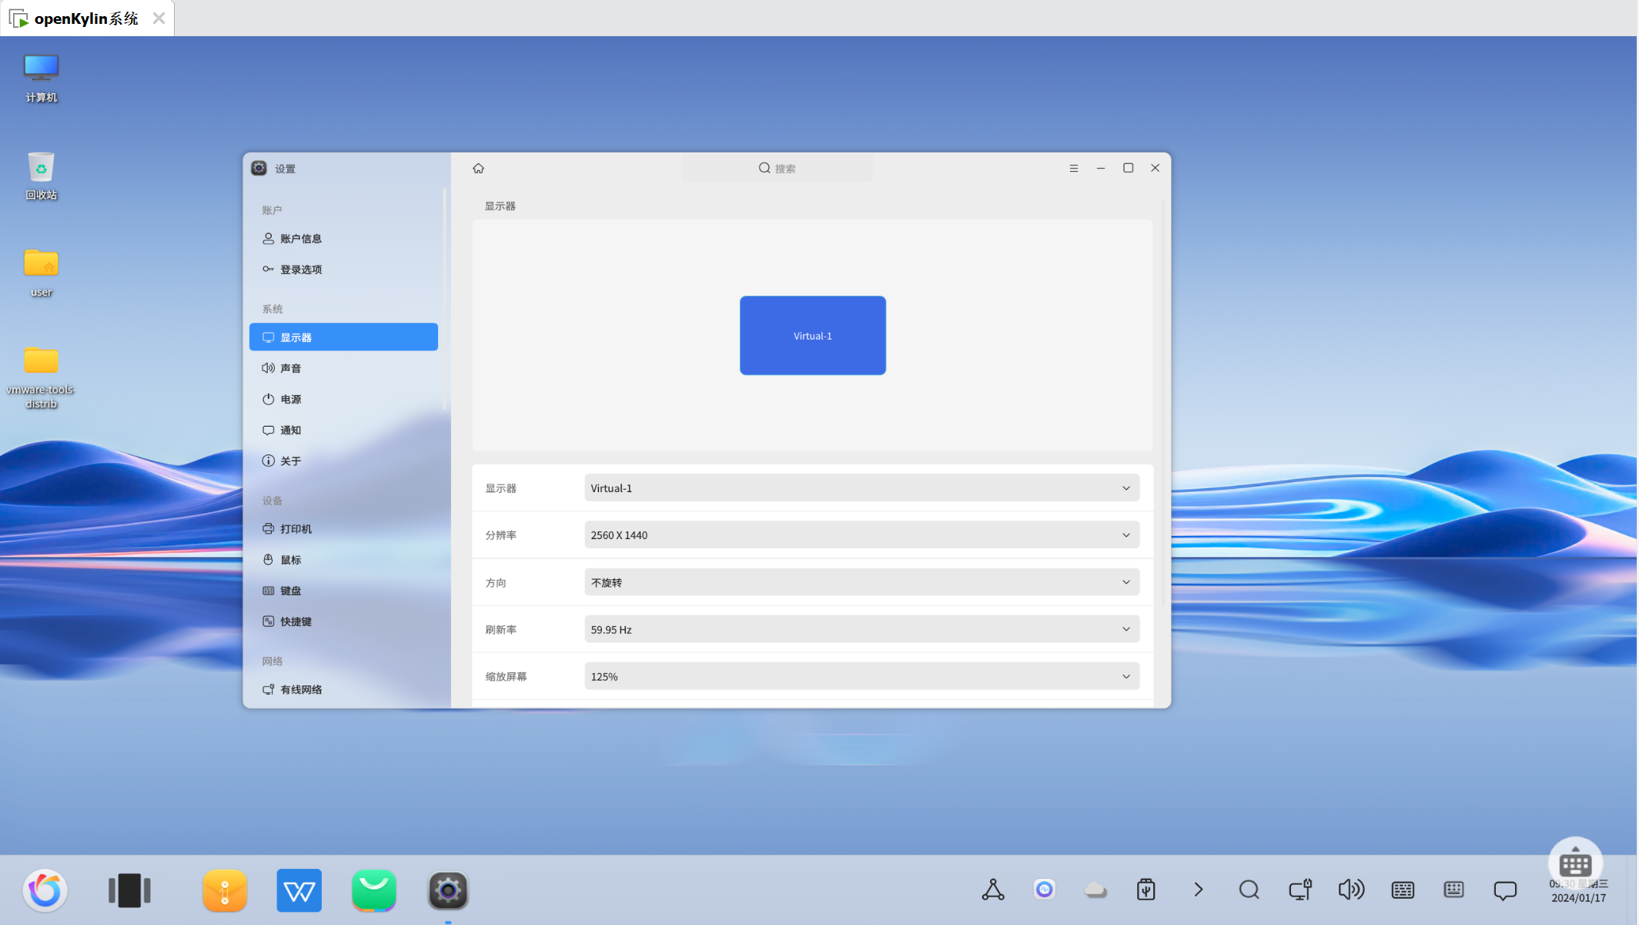Viewport: 1639px width, 925px height.
Task: Expand the 方向 不旋转 dropdown
Action: tap(861, 582)
